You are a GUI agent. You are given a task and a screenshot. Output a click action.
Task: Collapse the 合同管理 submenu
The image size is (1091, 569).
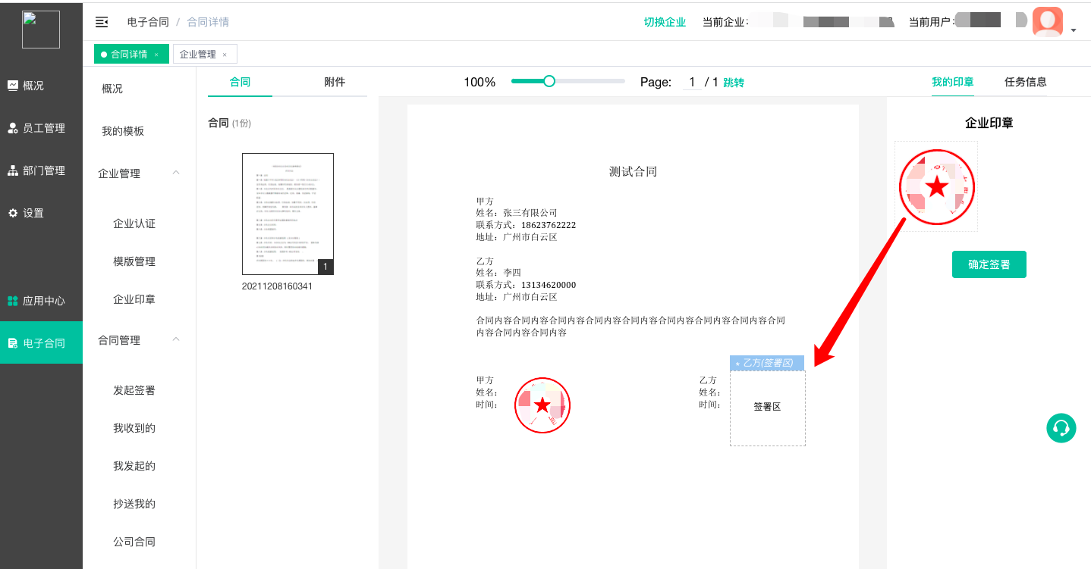coord(176,339)
